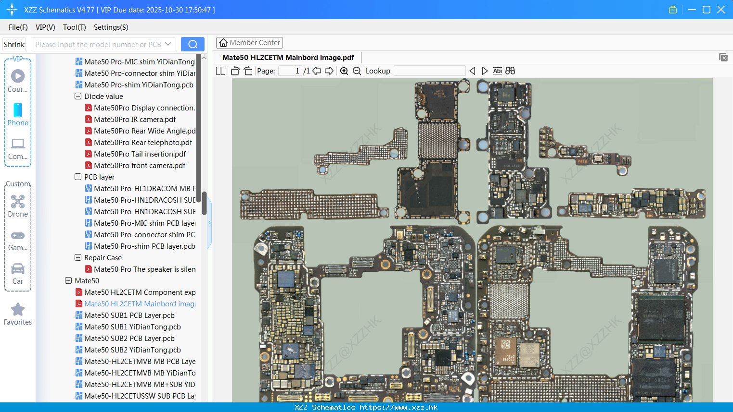This screenshot has height=412, width=733.
Task: Open Mate50-HL2CETMVB MB PCB Layer file
Action: (135, 361)
